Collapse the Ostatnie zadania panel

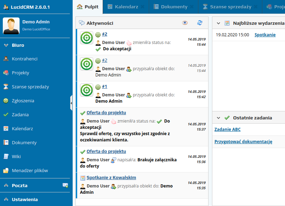click(219, 118)
